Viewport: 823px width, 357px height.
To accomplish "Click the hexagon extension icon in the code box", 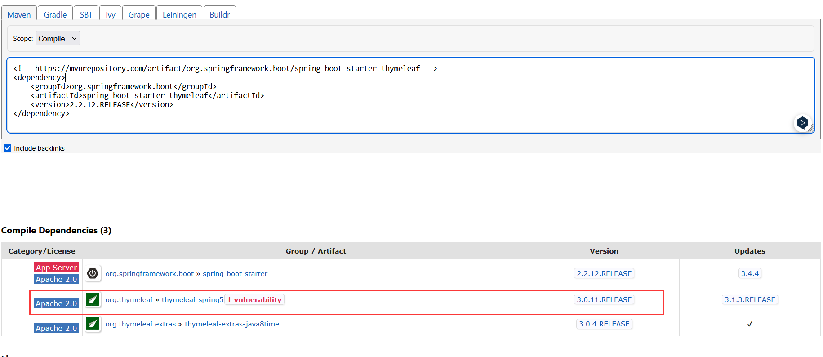I will click(x=802, y=122).
